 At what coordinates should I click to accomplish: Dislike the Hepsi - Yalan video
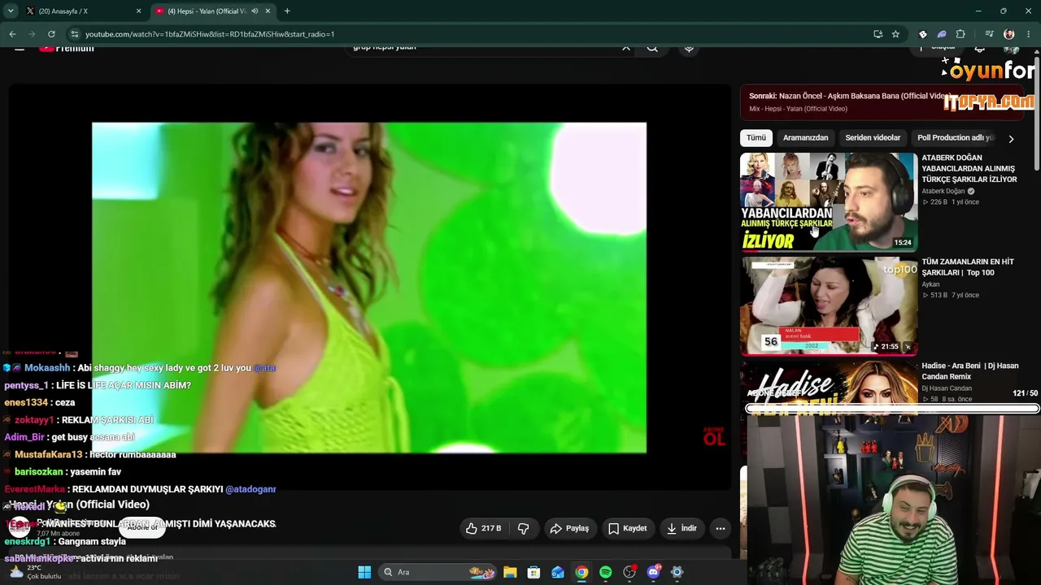(x=523, y=528)
